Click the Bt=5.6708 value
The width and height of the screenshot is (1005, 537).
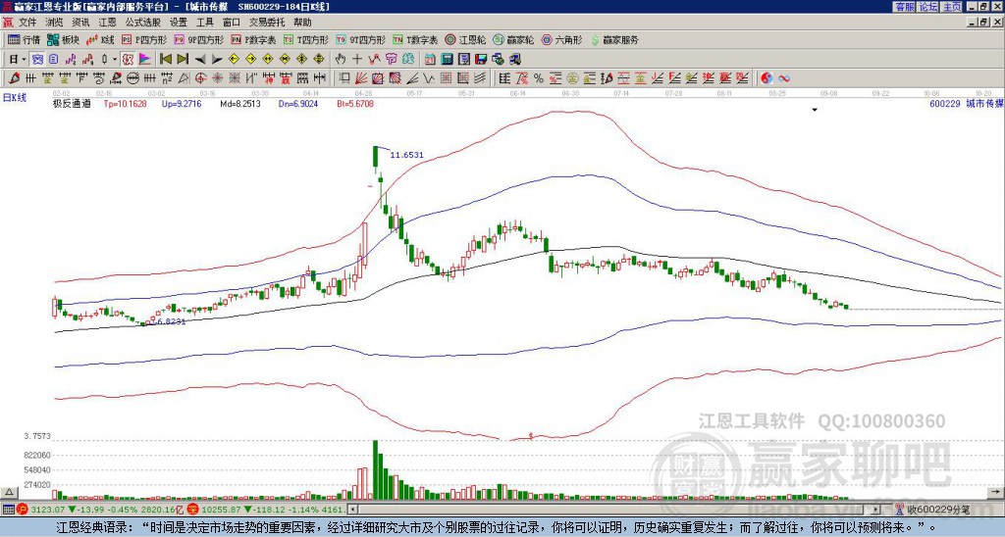click(x=355, y=104)
